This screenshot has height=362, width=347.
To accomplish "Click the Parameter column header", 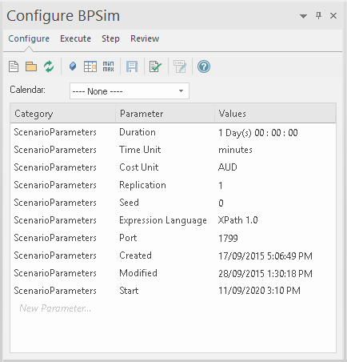I will pyautogui.click(x=165, y=114).
